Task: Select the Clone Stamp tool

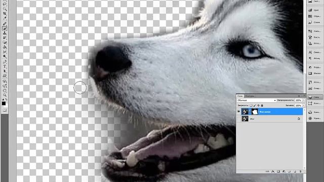Action: coord(5,33)
